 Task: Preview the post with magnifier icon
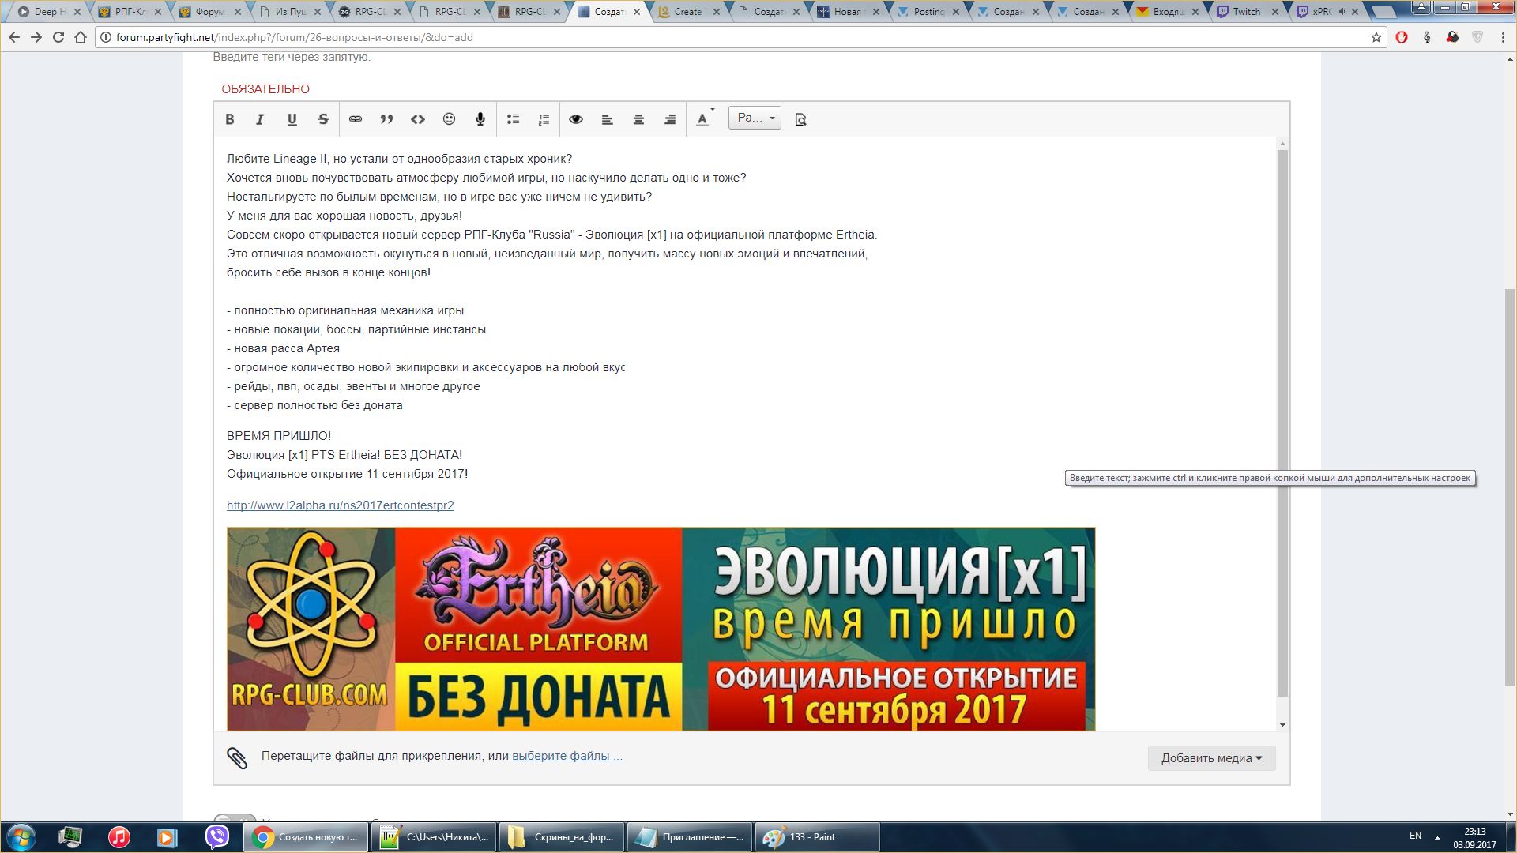(x=800, y=119)
